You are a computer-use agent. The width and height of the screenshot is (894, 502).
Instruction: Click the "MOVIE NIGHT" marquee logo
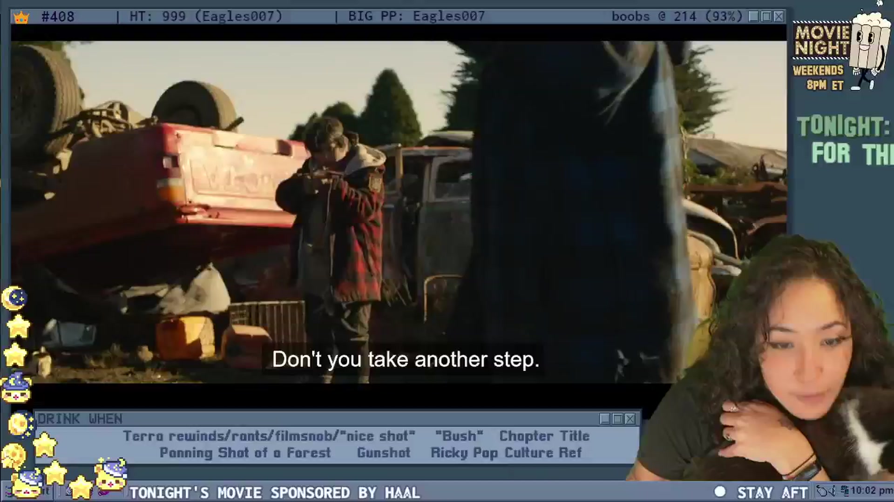[x=822, y=40]
